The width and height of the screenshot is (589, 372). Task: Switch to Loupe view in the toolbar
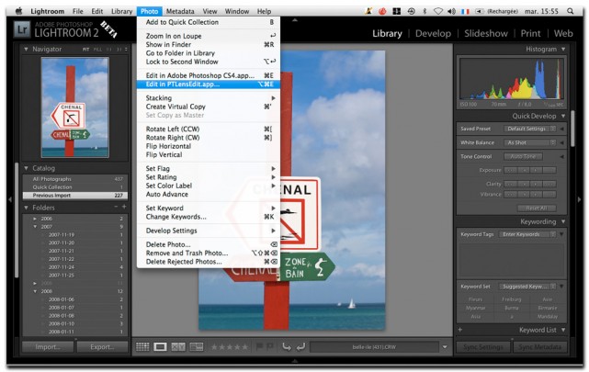pyautogui.click(x=160, y=346)
